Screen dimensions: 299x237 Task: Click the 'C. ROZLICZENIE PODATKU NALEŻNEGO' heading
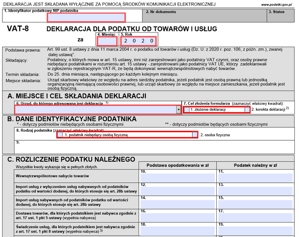[x=71, y=159]
